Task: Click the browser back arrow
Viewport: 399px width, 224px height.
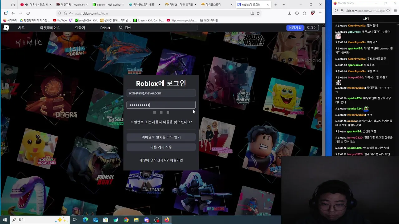Action: pos(13,13)
